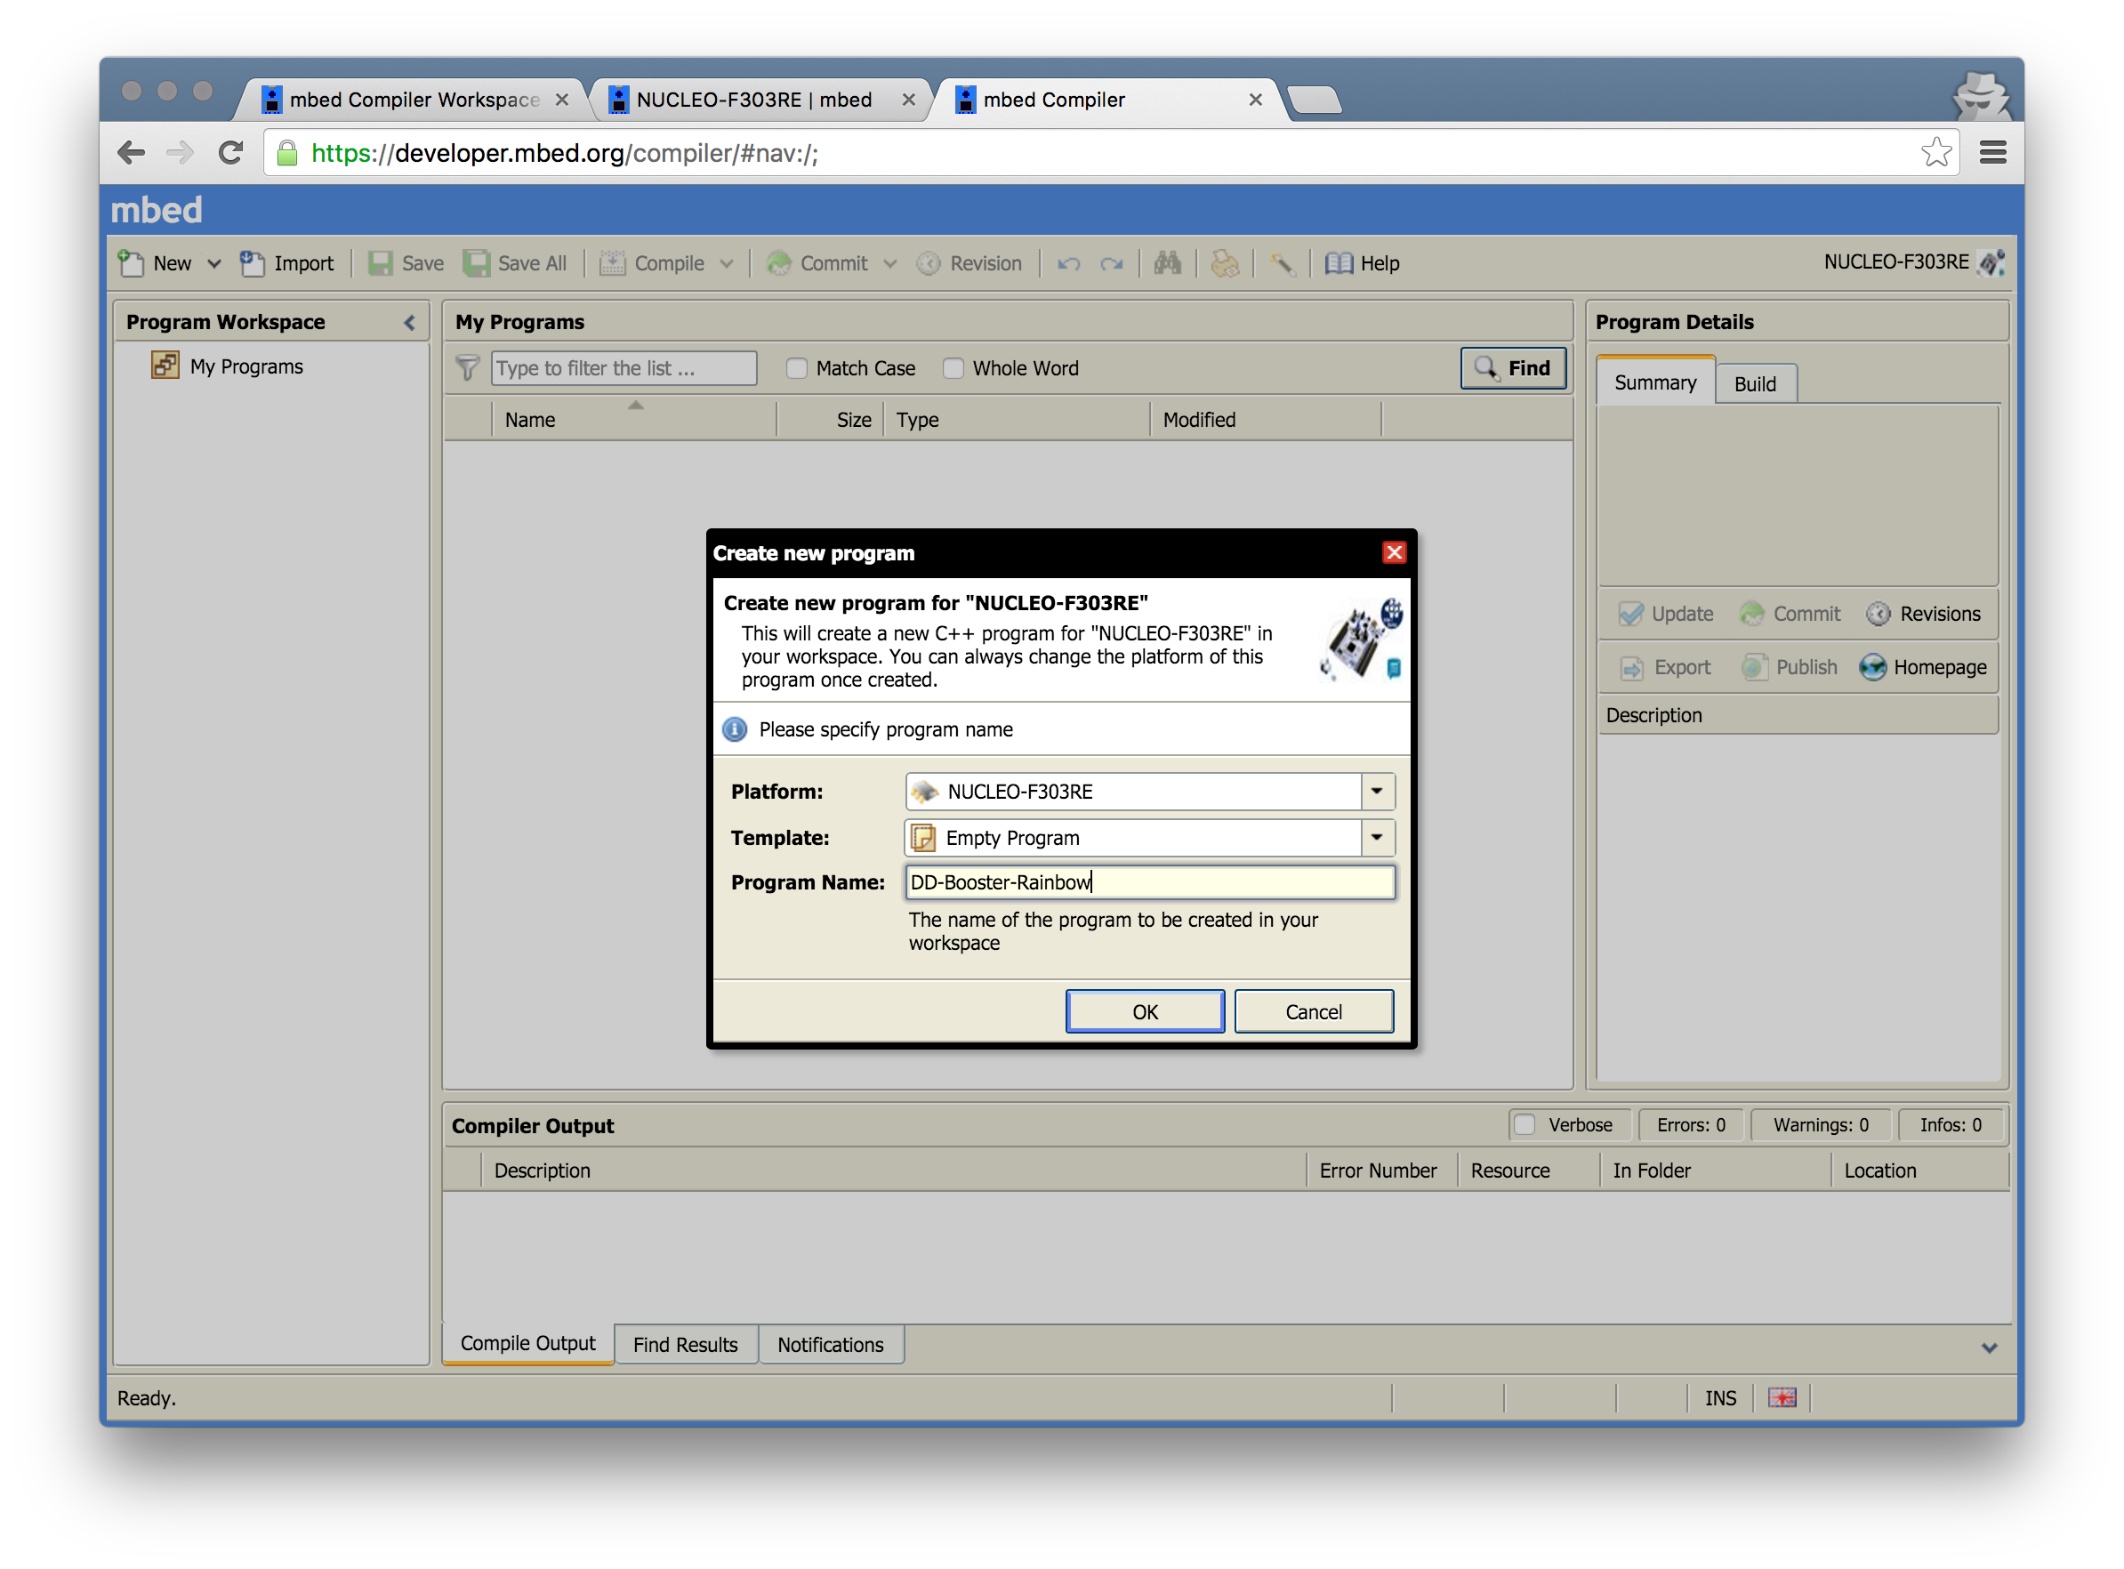This screenshot has width=2124, height=1569.
Task: Sort by the Modified column header
Action: 1266,420
